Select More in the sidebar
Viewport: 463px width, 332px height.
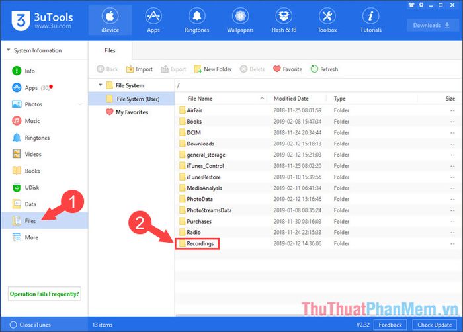44,237
